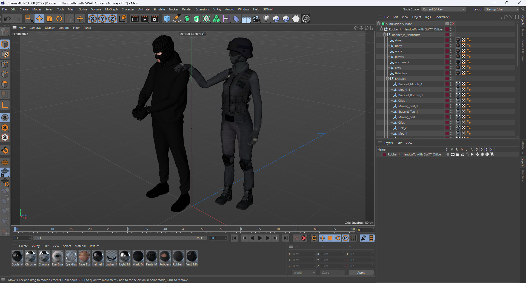Toggle parameter keyframe recording P
This screenshot has width=526, height=283.
345,238
